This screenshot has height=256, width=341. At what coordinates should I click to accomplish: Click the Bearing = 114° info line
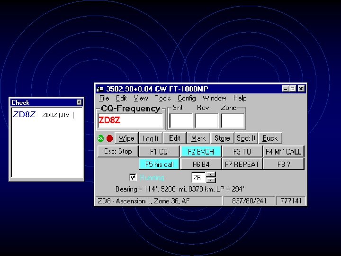[180, 189]
